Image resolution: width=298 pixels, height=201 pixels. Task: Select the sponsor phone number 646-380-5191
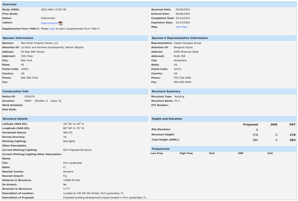[x=29, y=78]
